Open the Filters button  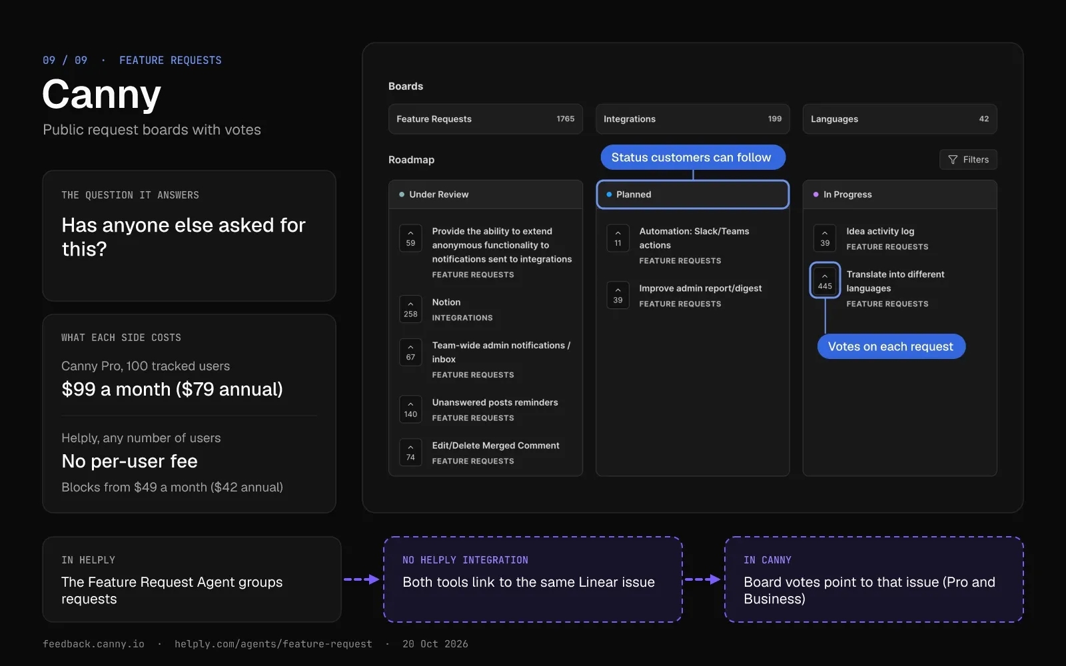pos(968,159)
